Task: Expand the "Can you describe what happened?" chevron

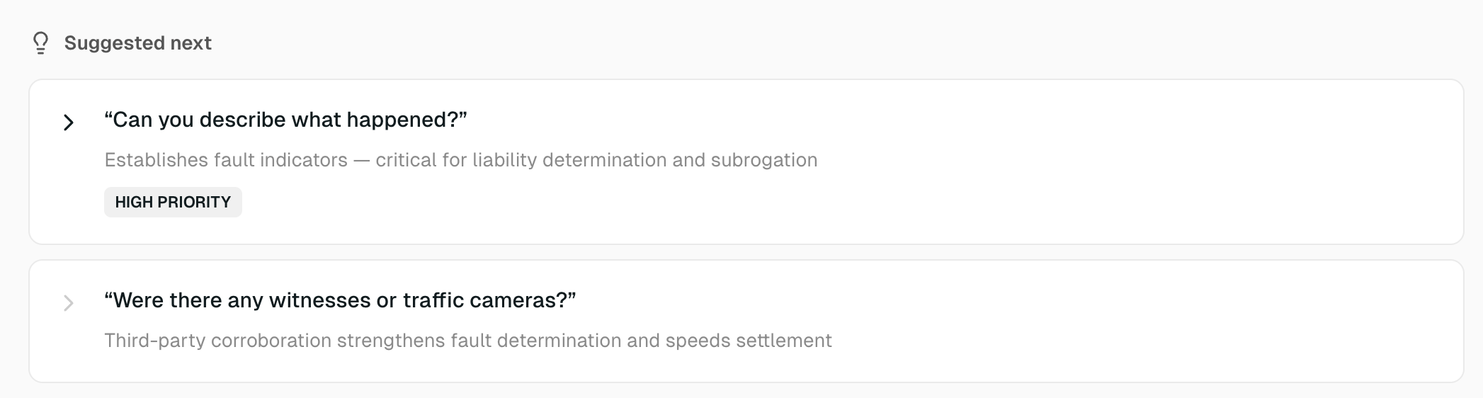Action: pos(69,123)
